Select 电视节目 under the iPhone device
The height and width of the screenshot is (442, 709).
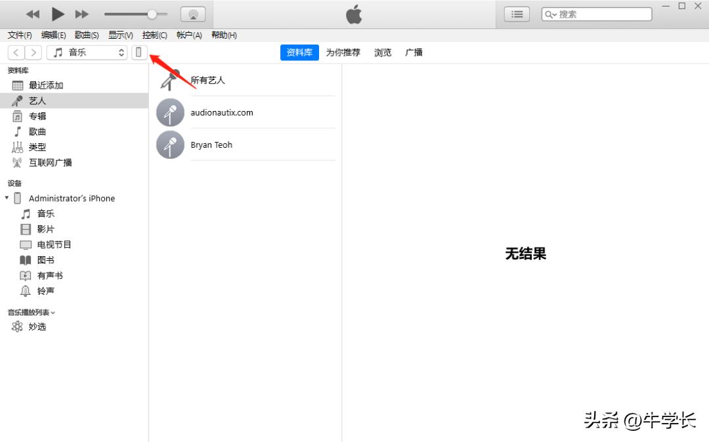(54, 244)
